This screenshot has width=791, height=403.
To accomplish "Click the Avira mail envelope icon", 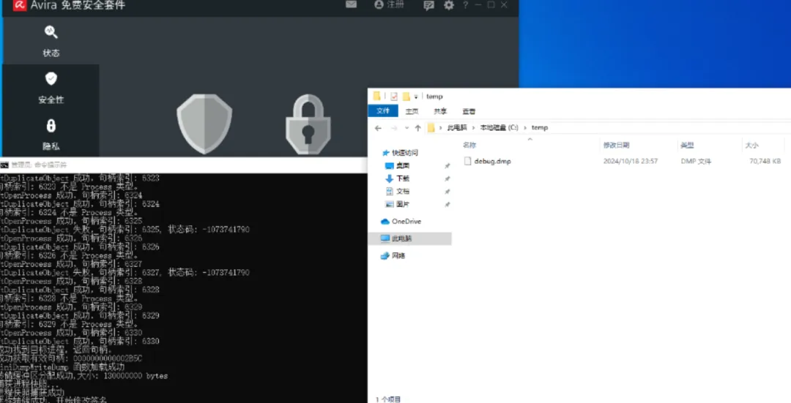I will pyautogui.click(x=351, y=4).
